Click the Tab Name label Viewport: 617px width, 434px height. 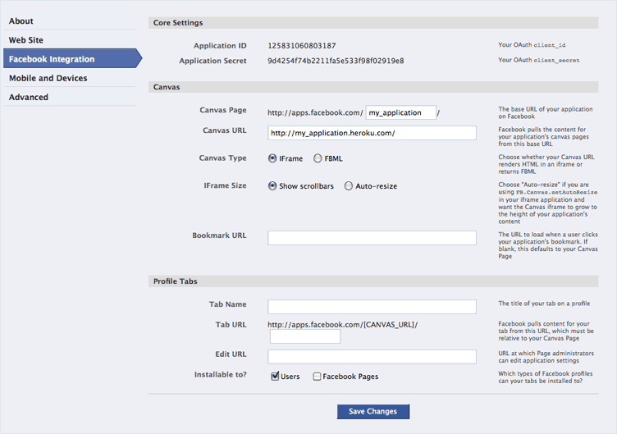pos(228,304)
